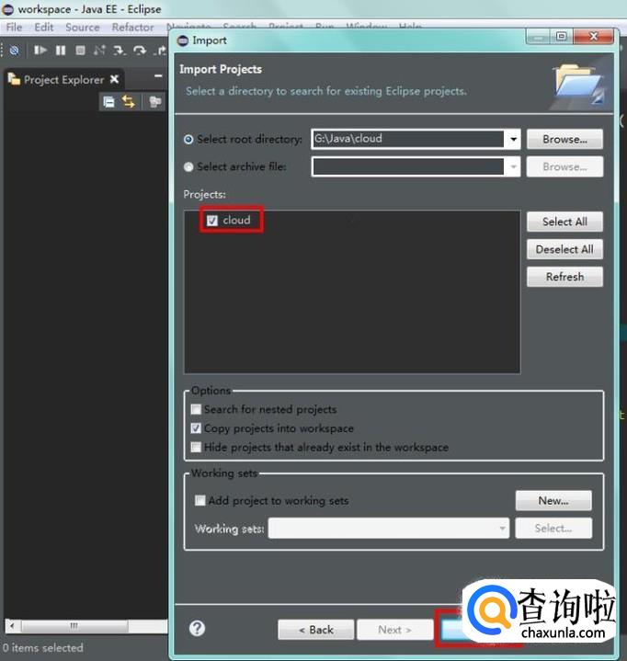The height and width of the screenshot is (661, 627).
Task: Select the root directory radio button
Action: 188,139
